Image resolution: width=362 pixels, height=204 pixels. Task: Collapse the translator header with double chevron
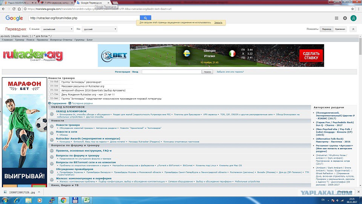353,29
